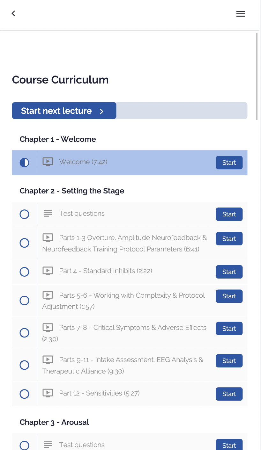Click video icon for Parts 5-6 lecture
This screenshot has height=450, width=261.
(x=48, y=295)
